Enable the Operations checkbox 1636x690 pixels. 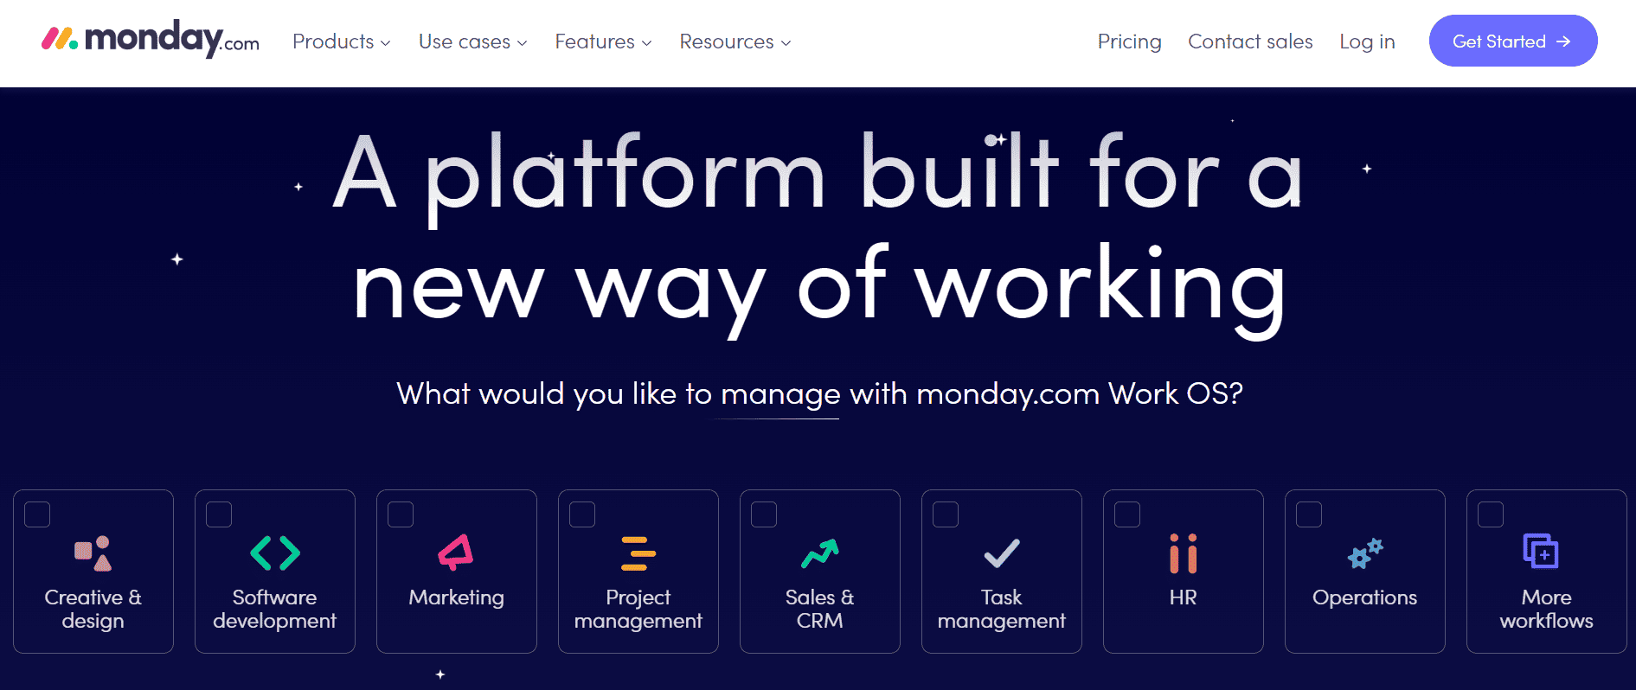[x=1309, y=514]
